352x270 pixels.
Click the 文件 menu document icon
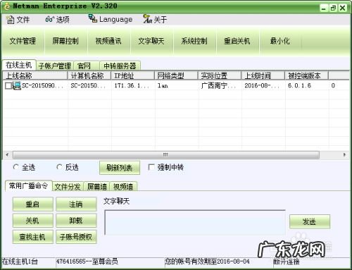tap(10, 20)
